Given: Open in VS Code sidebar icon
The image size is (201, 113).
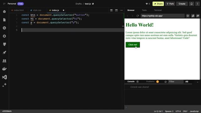Looking at the screenshot, I should [x=4, y=77].
